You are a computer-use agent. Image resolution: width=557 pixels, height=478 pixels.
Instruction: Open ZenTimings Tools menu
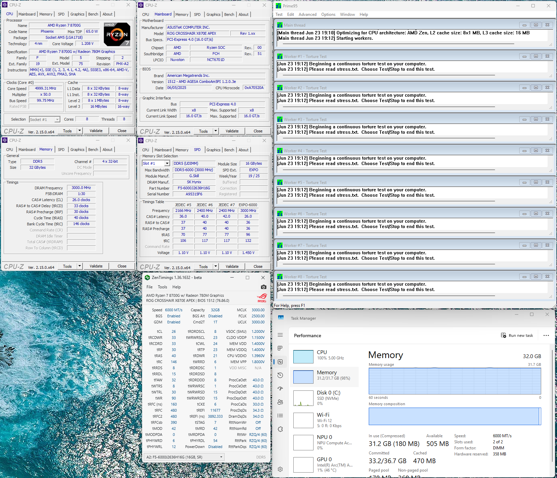click(162, 287)
